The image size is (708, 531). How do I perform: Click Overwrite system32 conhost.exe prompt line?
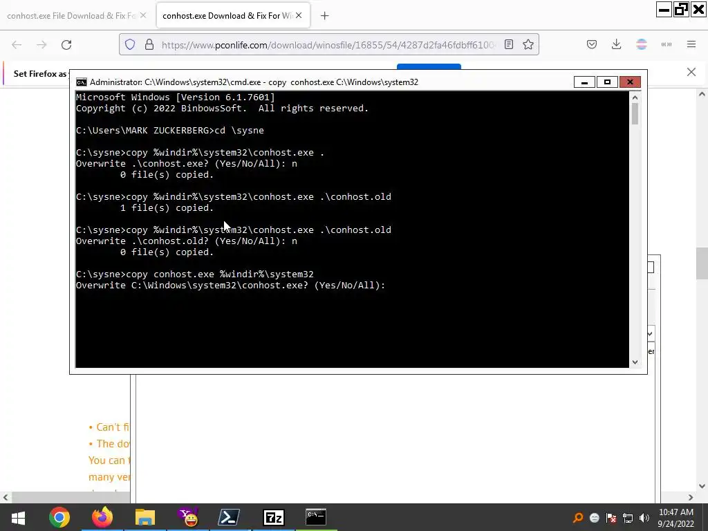(x=230, y=286)
